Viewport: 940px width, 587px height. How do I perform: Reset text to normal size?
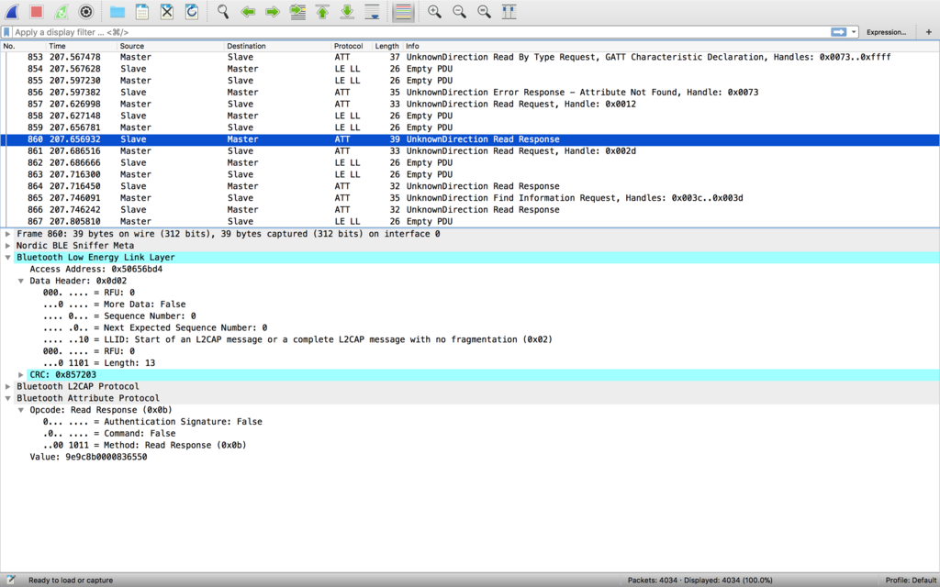485,12
